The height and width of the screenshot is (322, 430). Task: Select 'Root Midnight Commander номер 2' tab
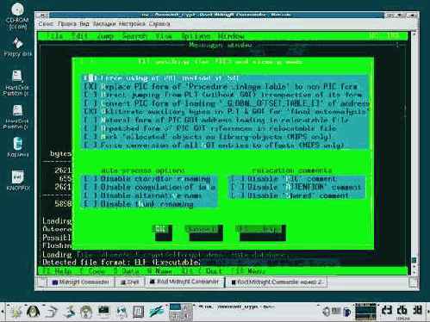coord(276,282)
